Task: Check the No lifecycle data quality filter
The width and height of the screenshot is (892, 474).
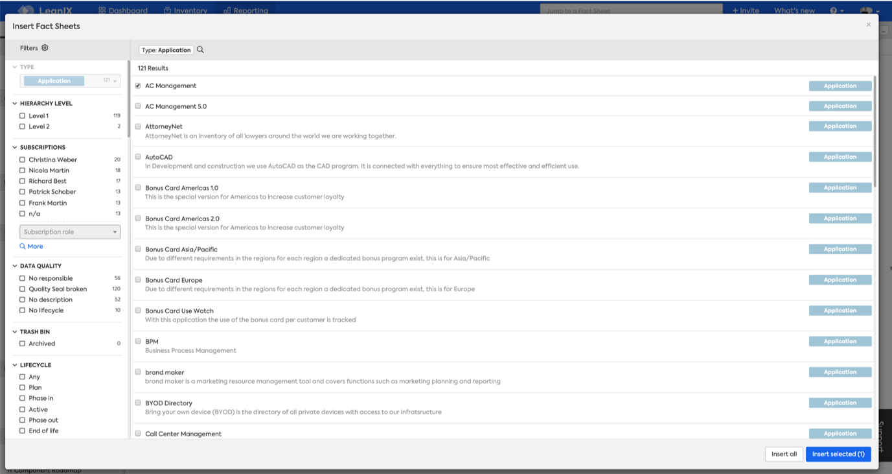Action: pos(23,311)
